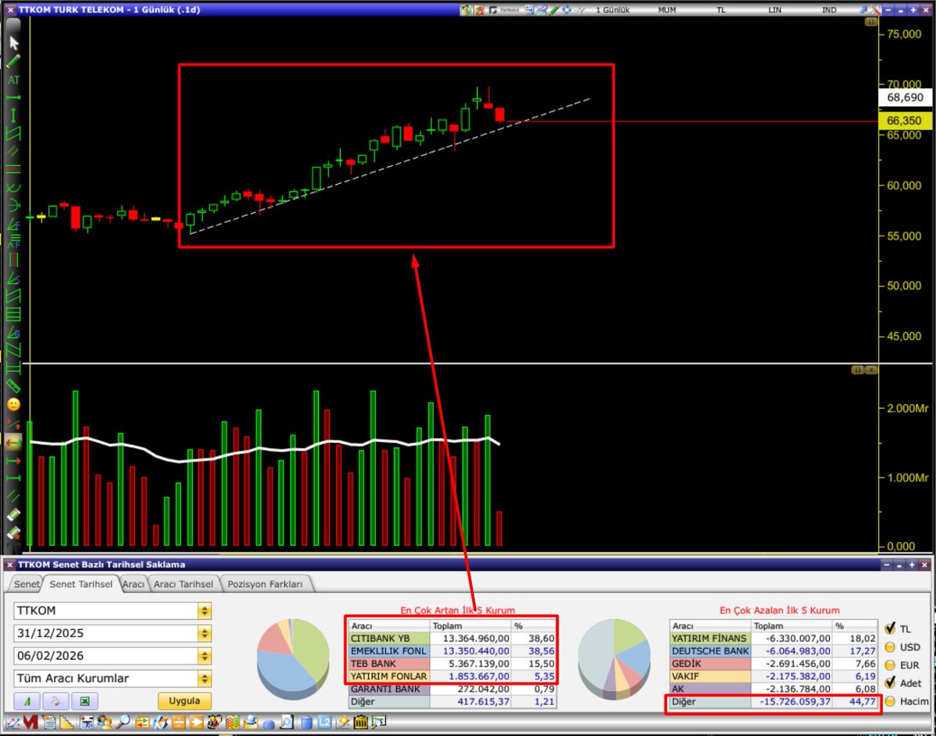Change the TL currency selector in title bar
The image size is (936, 736).
coord(721,10)
